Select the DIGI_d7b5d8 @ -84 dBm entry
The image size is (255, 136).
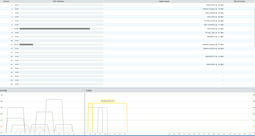[215, 13]
